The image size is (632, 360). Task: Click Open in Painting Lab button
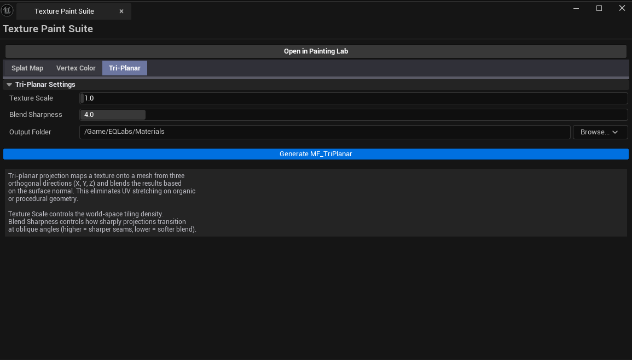(x=316, y=51)
